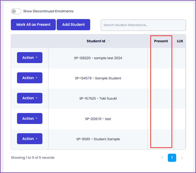
Task: Focus the Search Student Attendance field
Action: [143, 25]
